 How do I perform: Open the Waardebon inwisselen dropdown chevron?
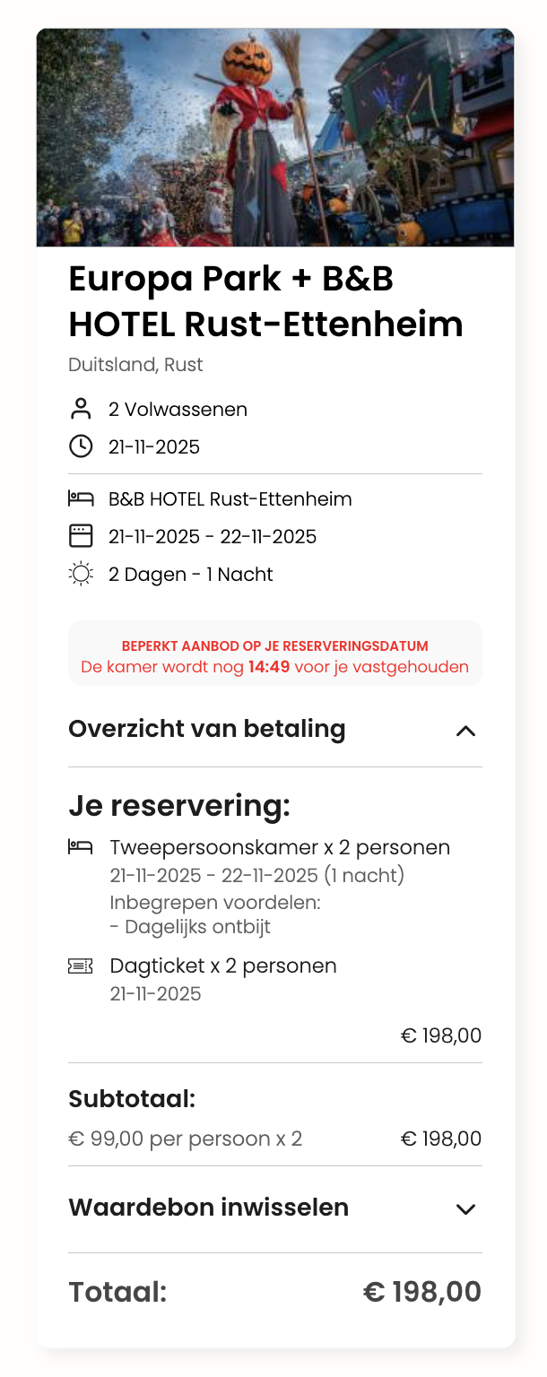coord(465,1208)
